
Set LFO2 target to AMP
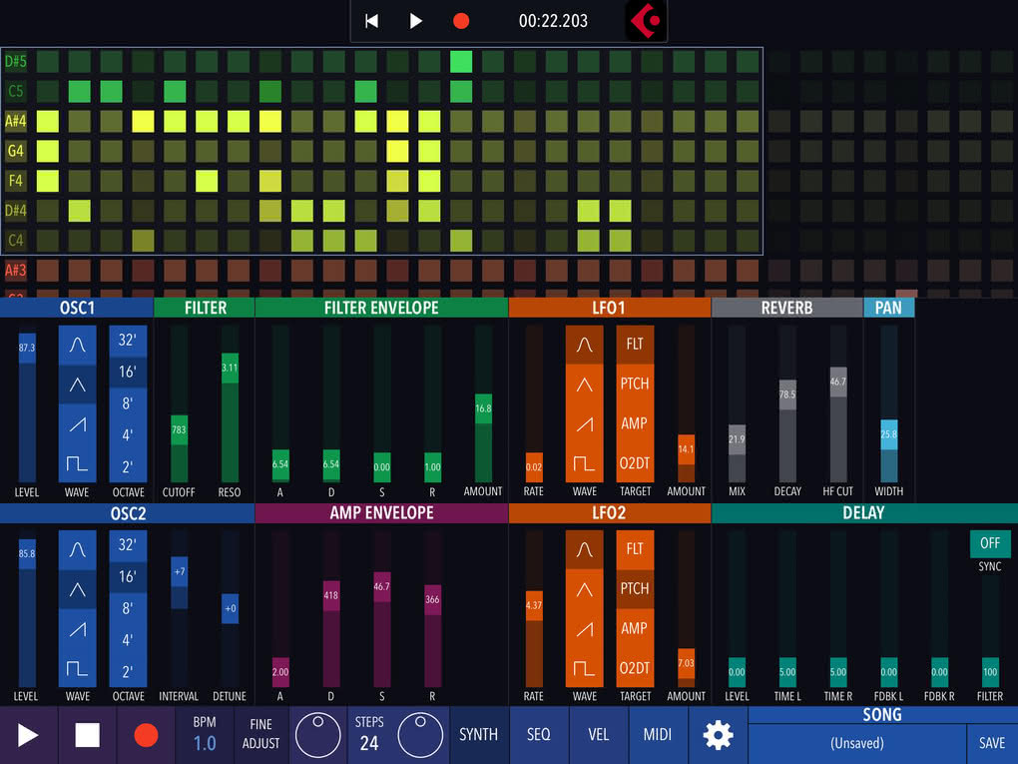[635, 629]
